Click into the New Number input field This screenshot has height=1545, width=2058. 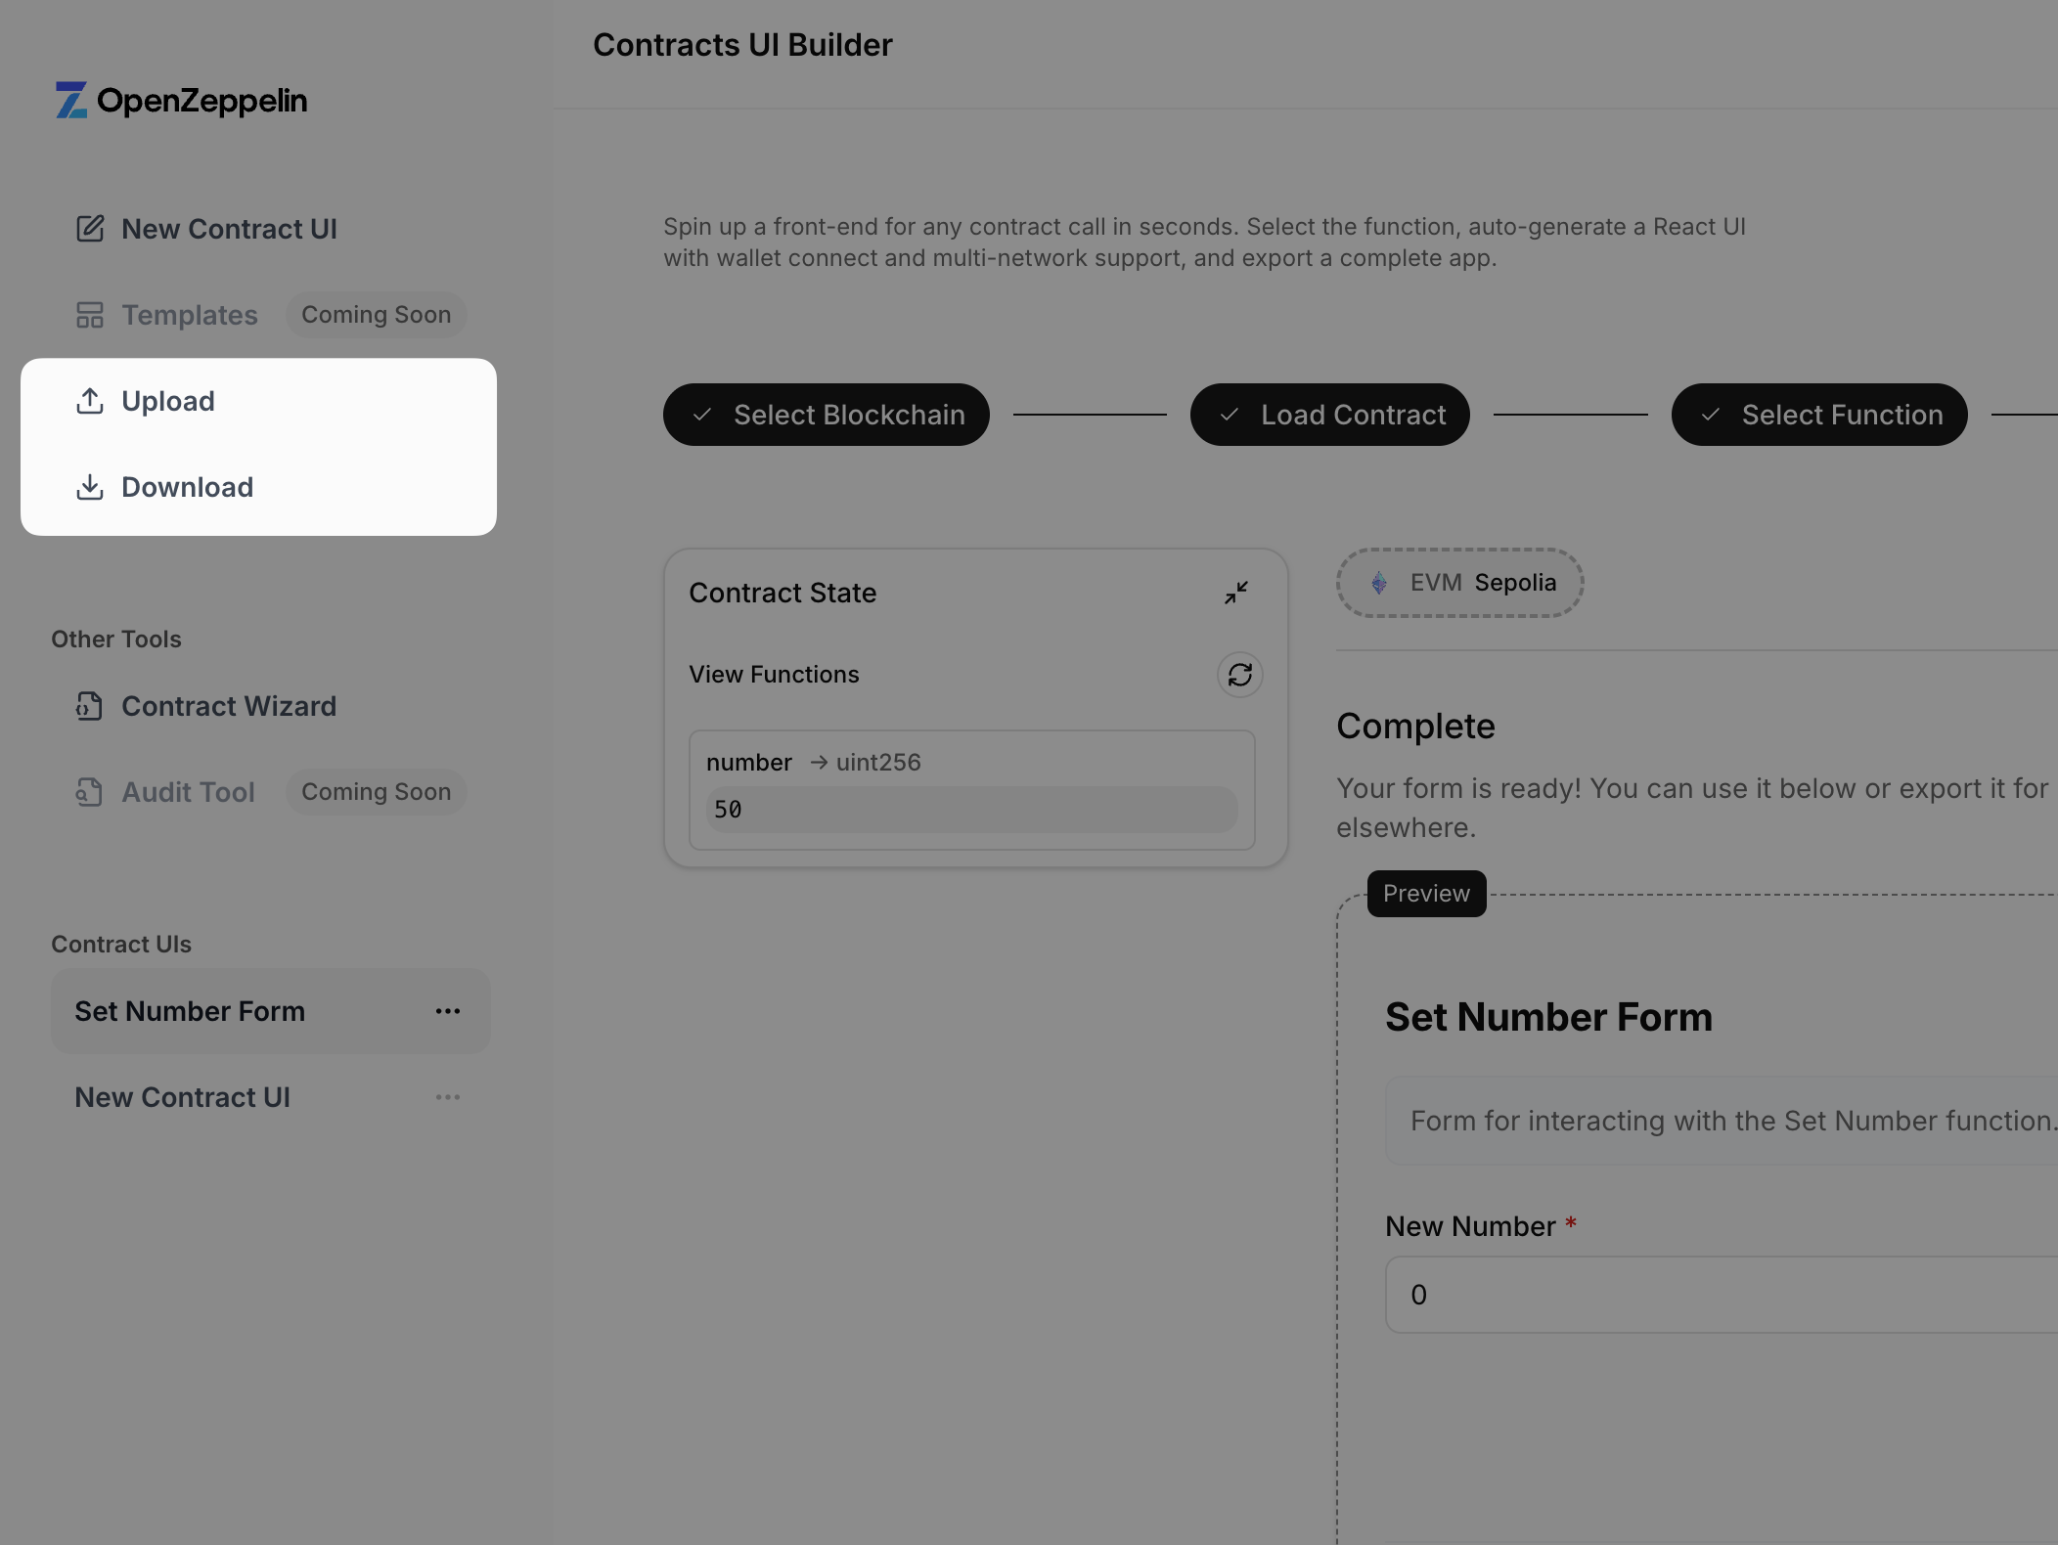[1722, 1295]
